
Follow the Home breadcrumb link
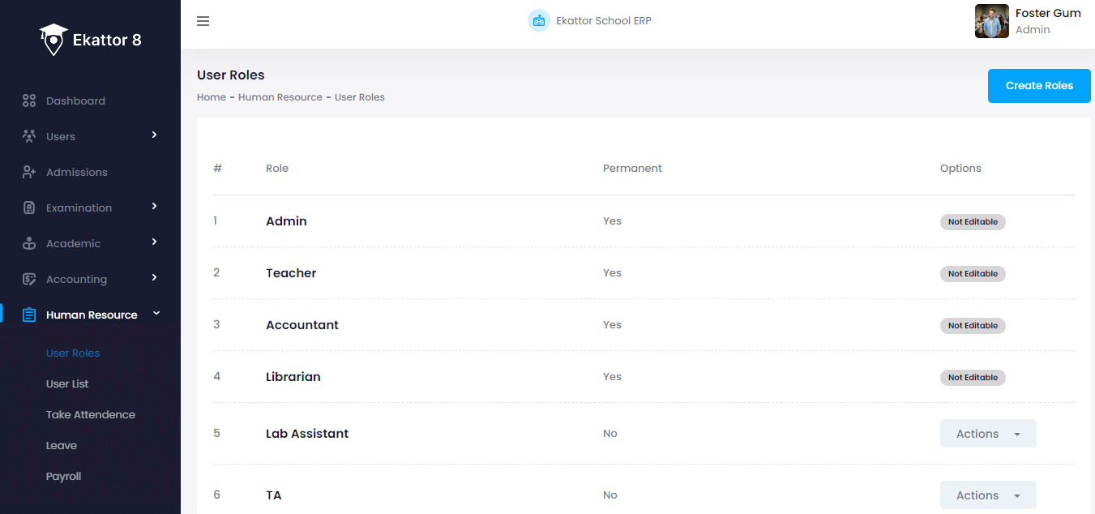coord(211,97)
